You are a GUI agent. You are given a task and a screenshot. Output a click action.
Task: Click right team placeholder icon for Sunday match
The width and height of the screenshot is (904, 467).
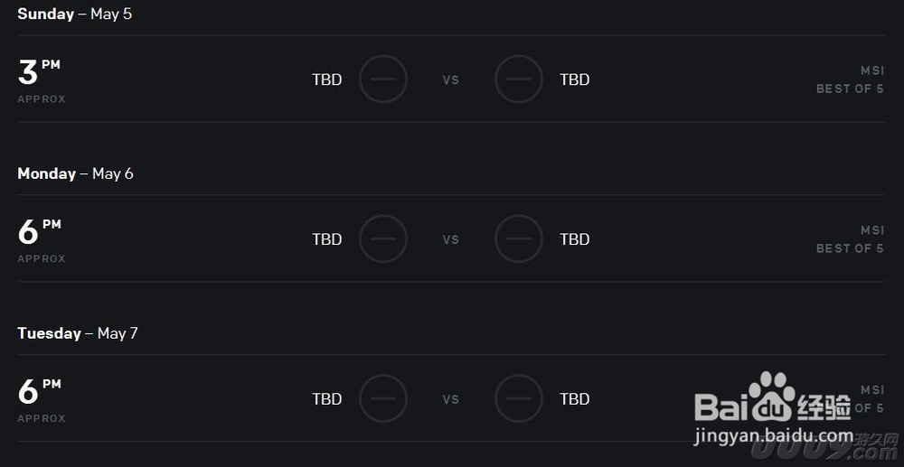point(519,79)
